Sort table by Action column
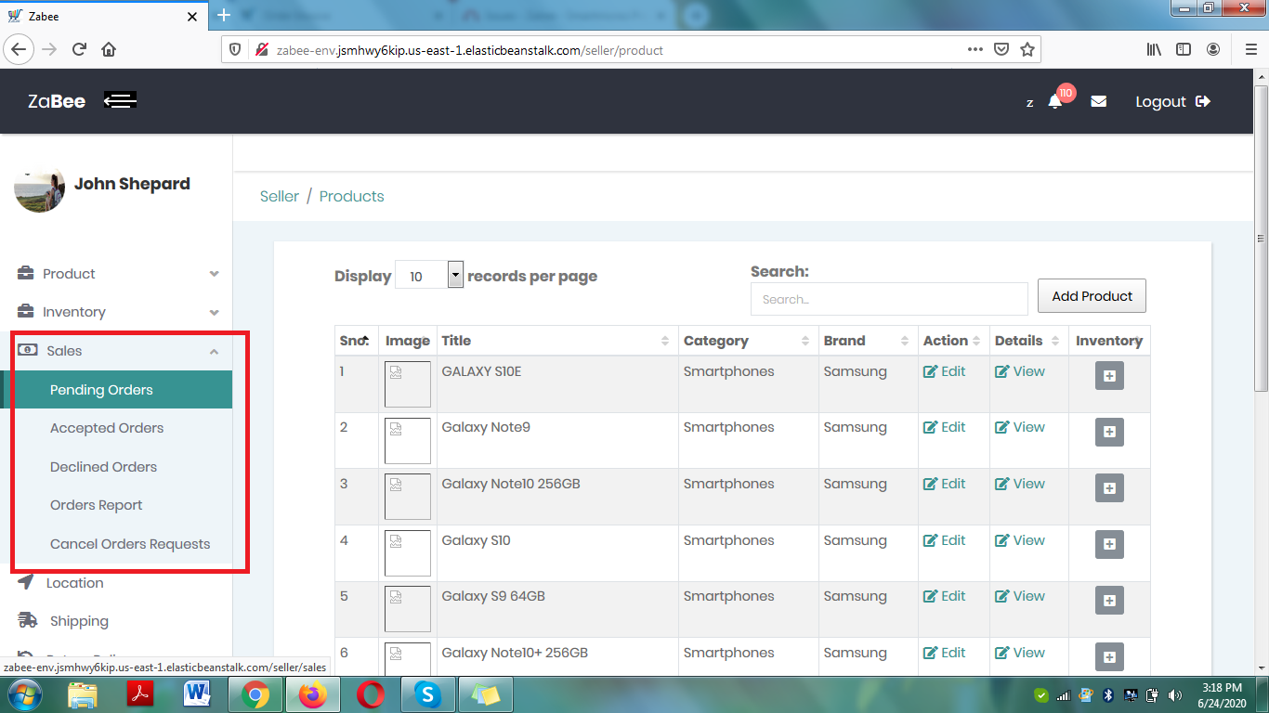 pos(953,341)
